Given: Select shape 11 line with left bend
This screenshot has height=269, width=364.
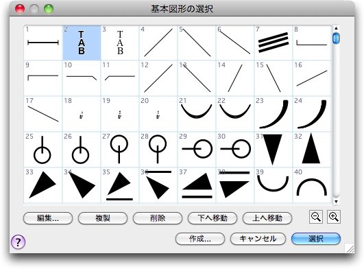Looking at the screenshot, I should [120, 78].
